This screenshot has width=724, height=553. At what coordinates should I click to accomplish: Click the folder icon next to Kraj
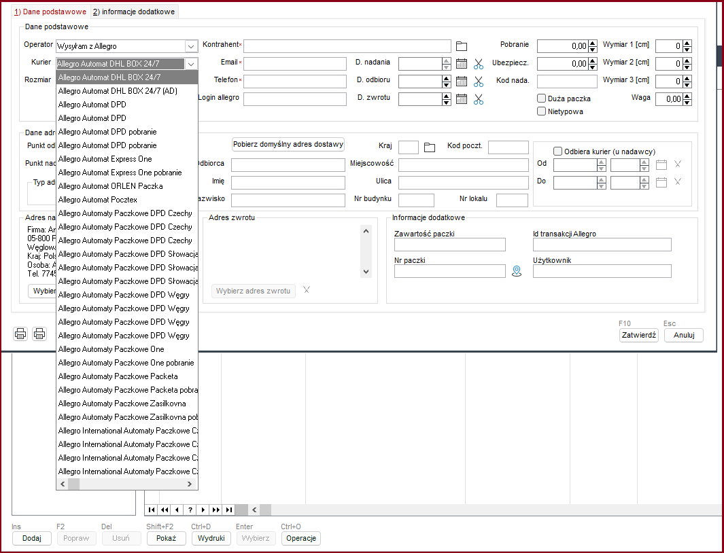click(x=429, y=147)
